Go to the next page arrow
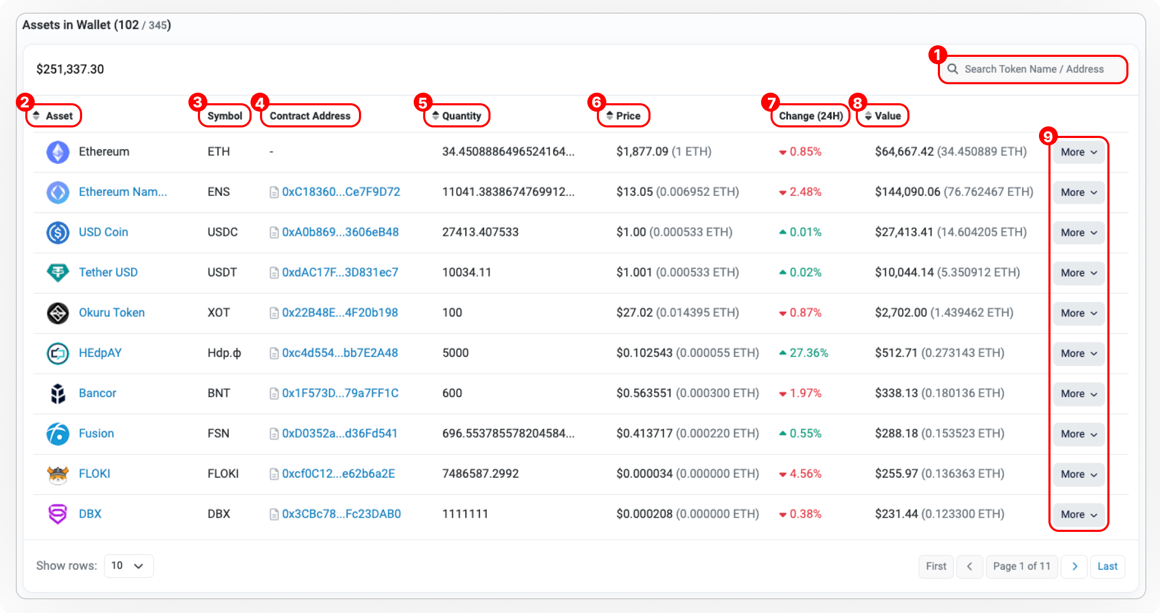 coord(1074,566)
